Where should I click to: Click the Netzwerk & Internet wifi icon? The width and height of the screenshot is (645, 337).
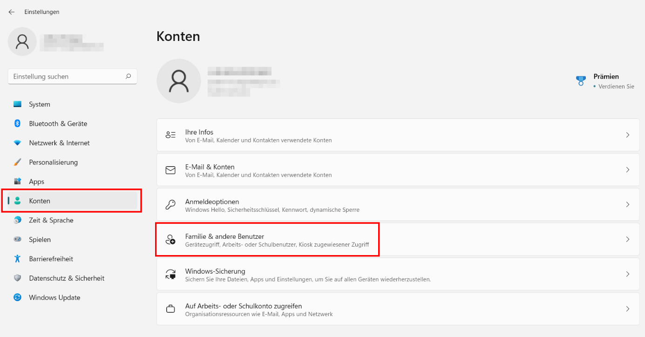[x=18, y=143]
